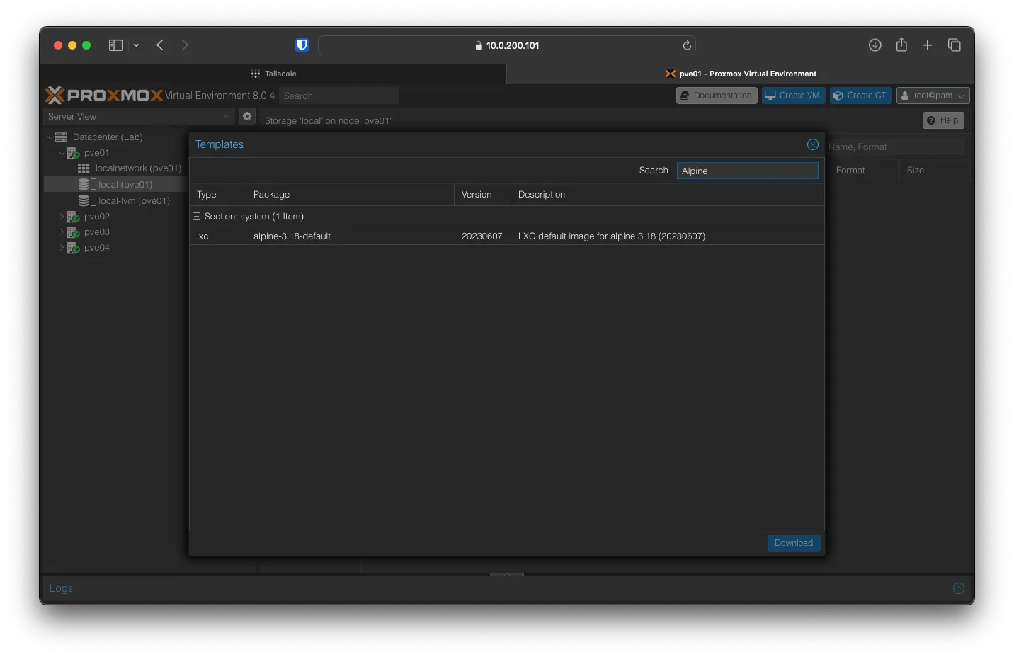Screen dimensions: 1014x657
Task: Sort by the Description column header
Action: [667, 195]
